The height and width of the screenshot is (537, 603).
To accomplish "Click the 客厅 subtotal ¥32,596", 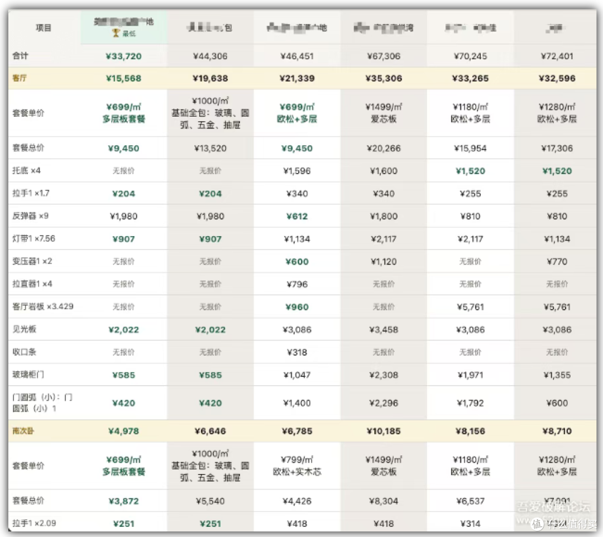I will point(557,78).
